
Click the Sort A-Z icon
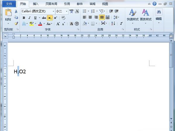113,24
